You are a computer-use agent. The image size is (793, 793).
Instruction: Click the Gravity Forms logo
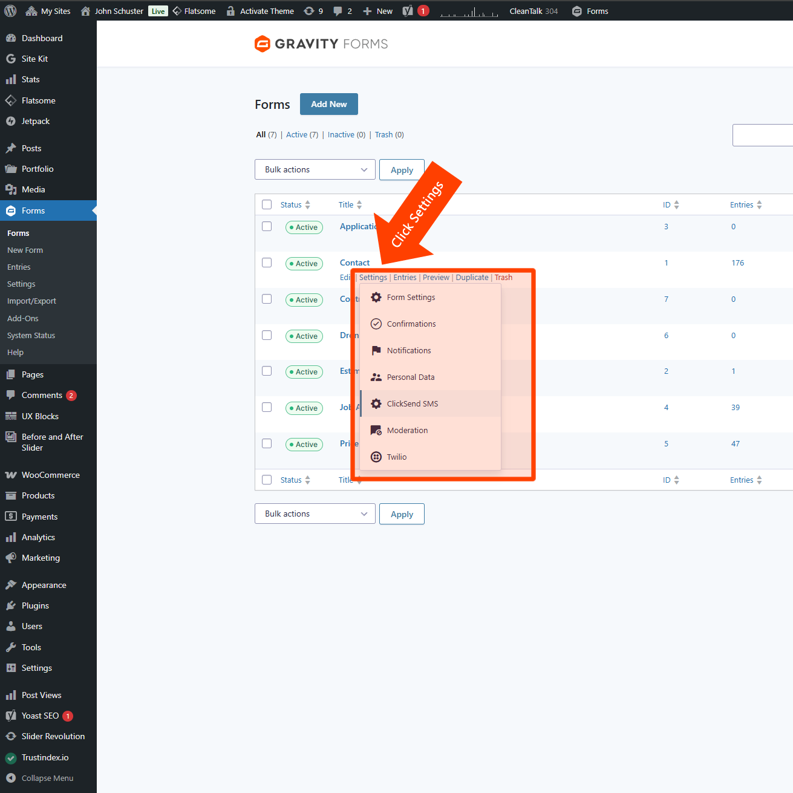click(321, 44)
